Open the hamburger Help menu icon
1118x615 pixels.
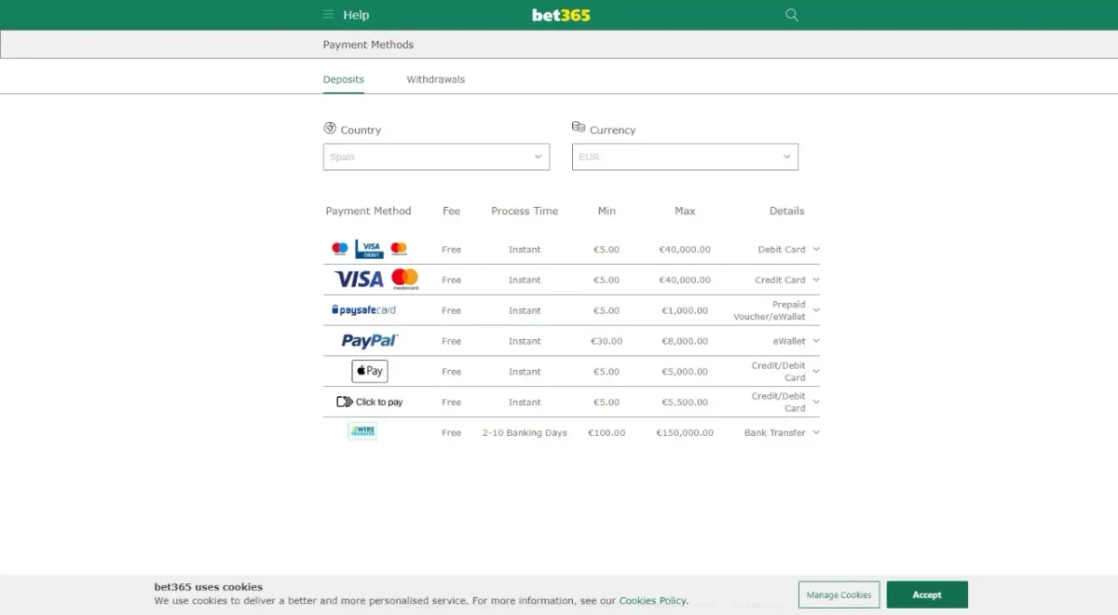(x=328, y=15)
